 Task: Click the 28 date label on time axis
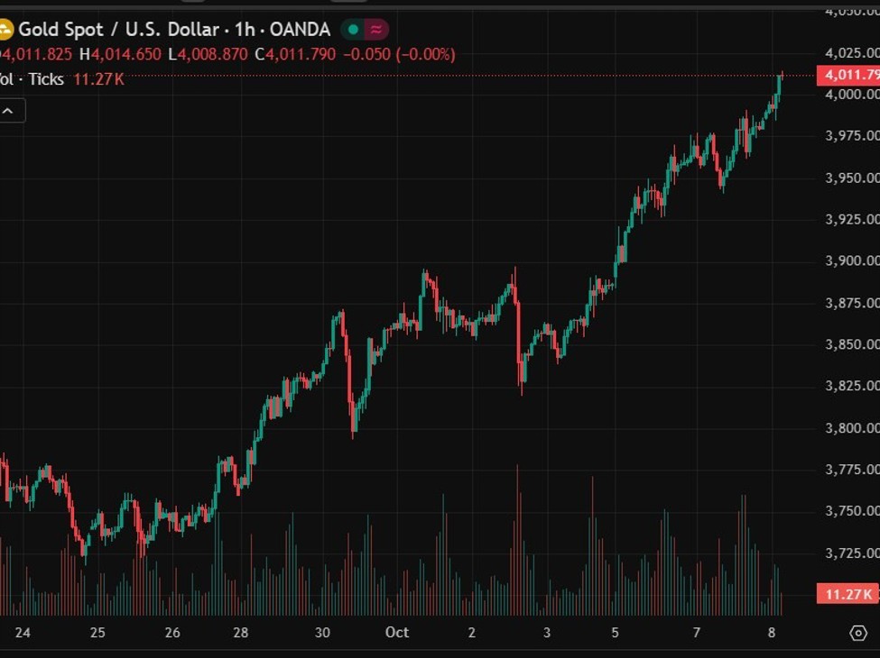click(241, 633)
